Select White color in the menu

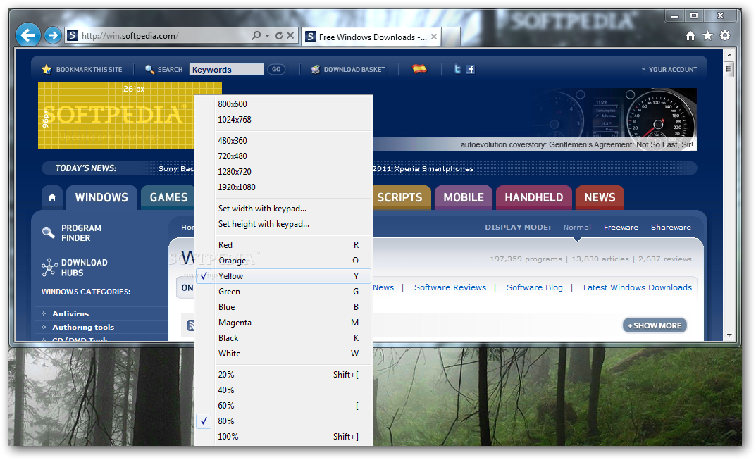(x=283, y=354)
